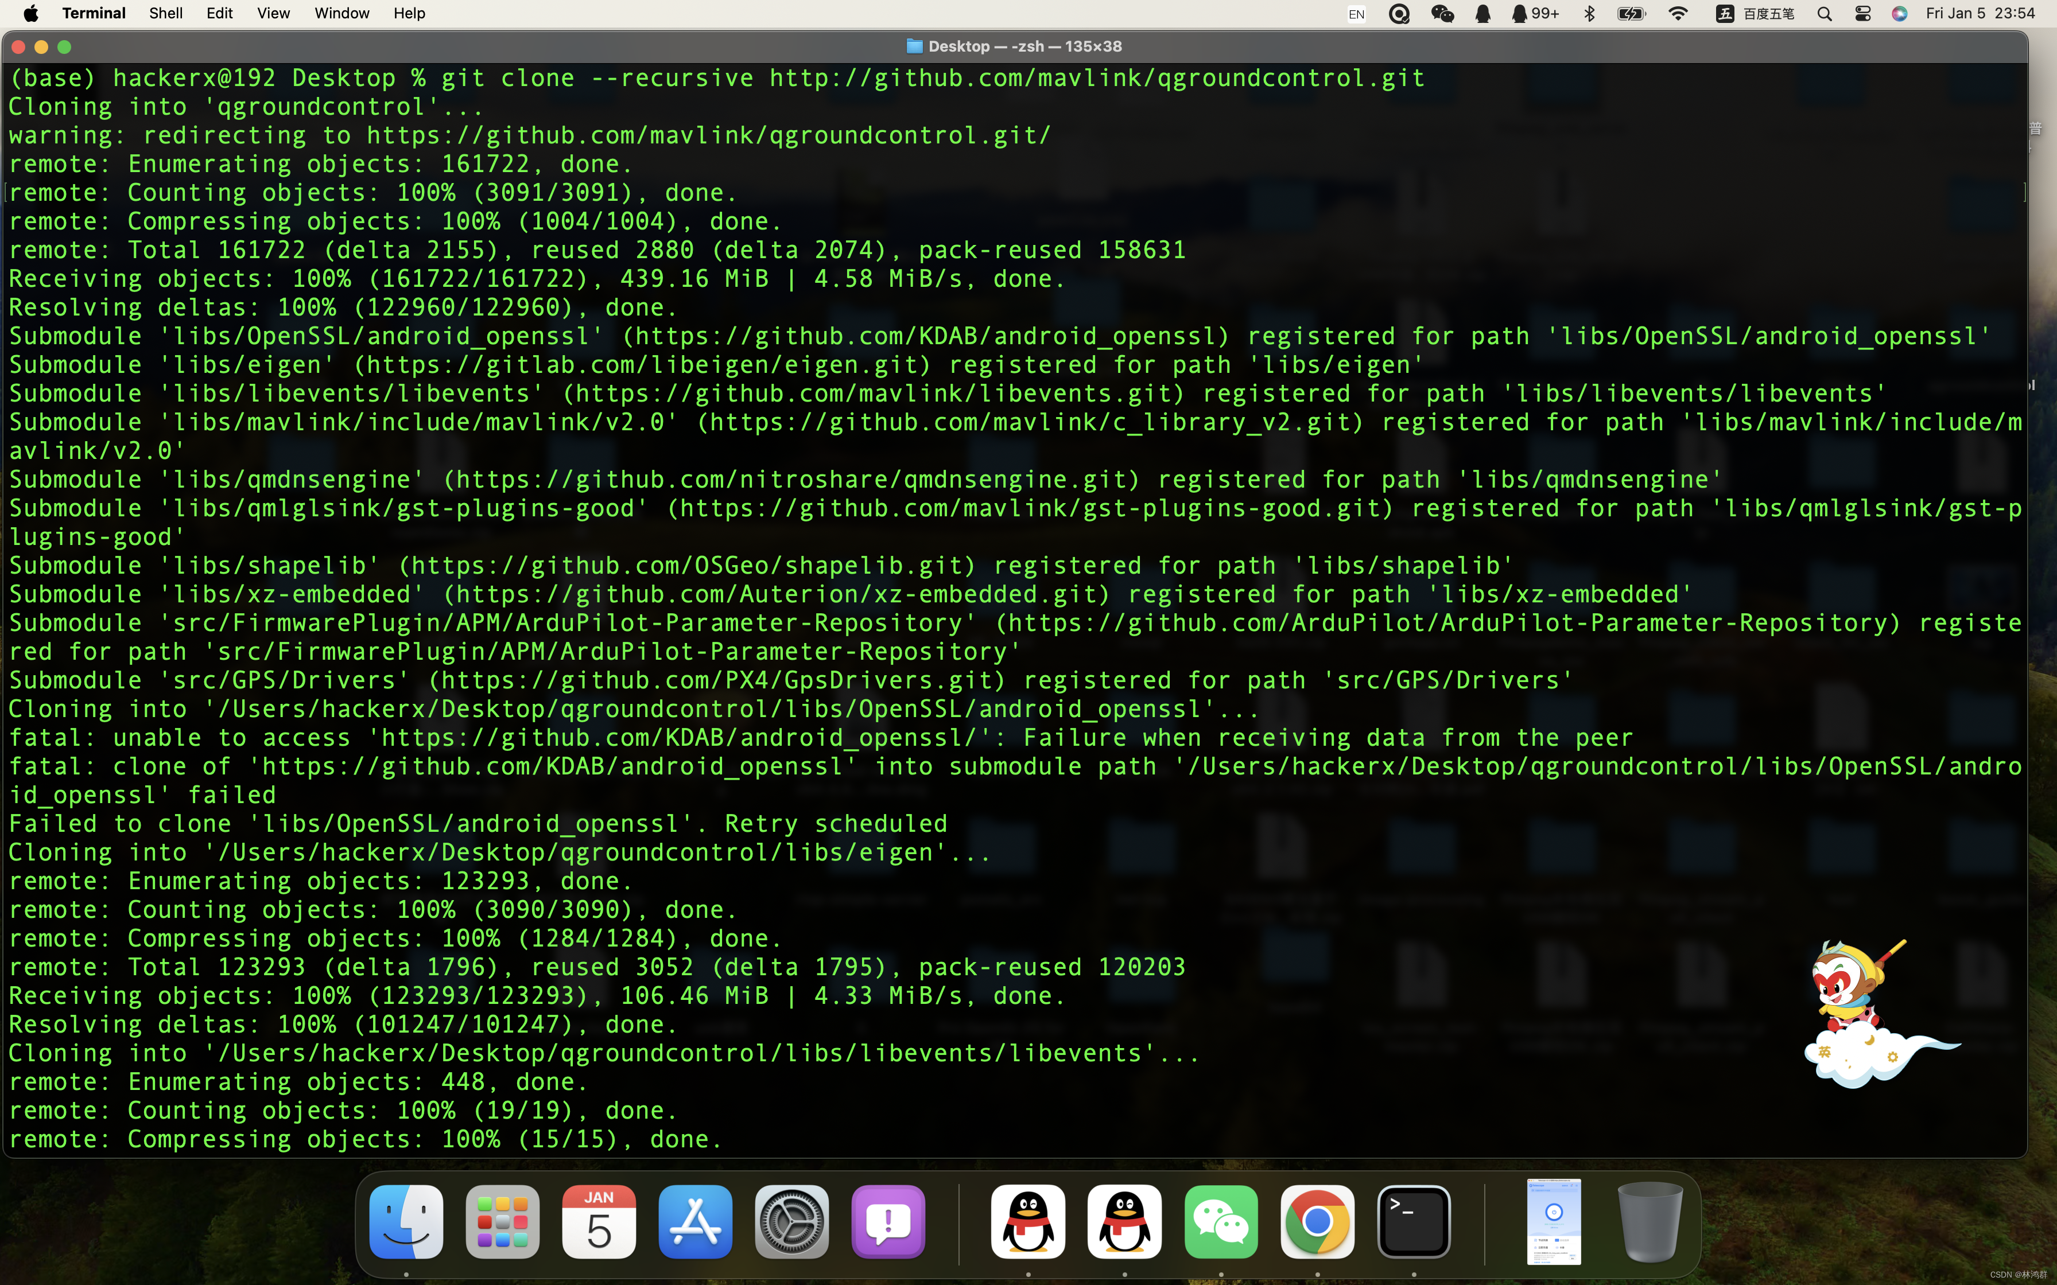Click the 'Enumerating objects: 161722' line
Viewport: 2057px width, 1285px height.
321,164
